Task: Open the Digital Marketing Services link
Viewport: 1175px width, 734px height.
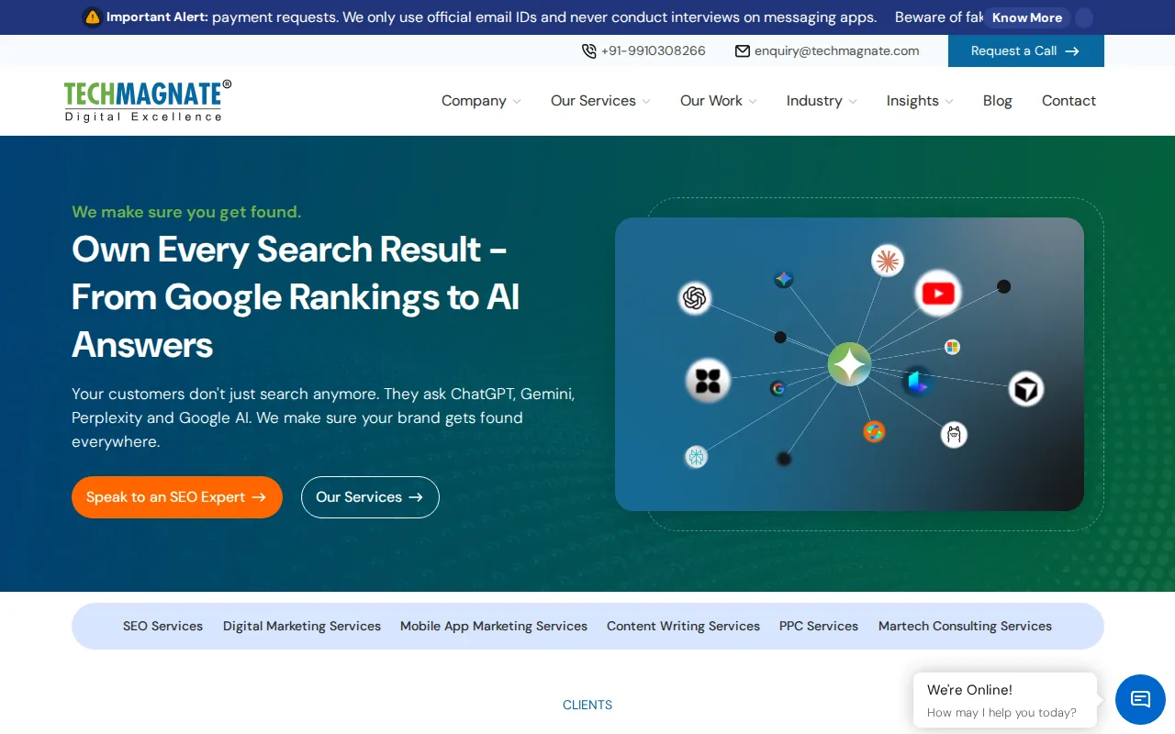Action: (x=302, y=626)
